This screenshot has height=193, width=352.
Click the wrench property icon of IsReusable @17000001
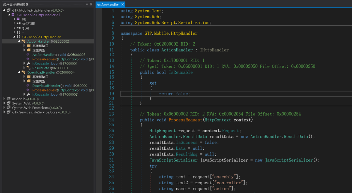pos(28,63)
